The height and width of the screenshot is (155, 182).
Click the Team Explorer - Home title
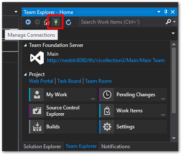pos(48,12)
